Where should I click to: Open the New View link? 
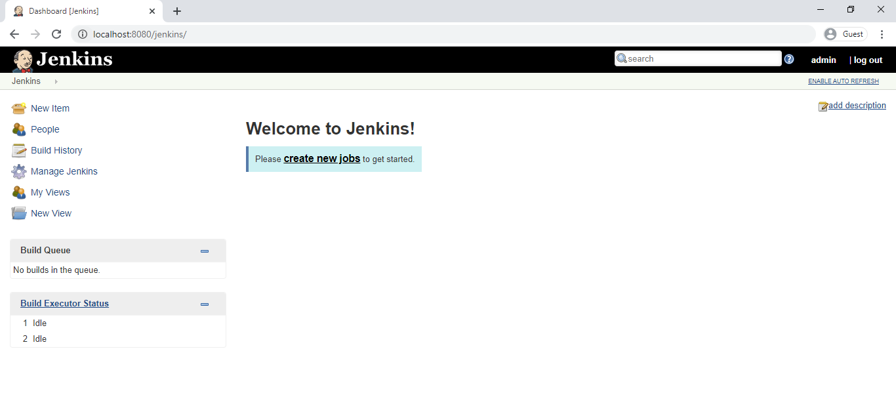[51, 213]
